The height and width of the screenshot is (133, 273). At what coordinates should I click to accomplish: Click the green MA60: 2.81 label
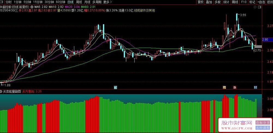point(88,7)
